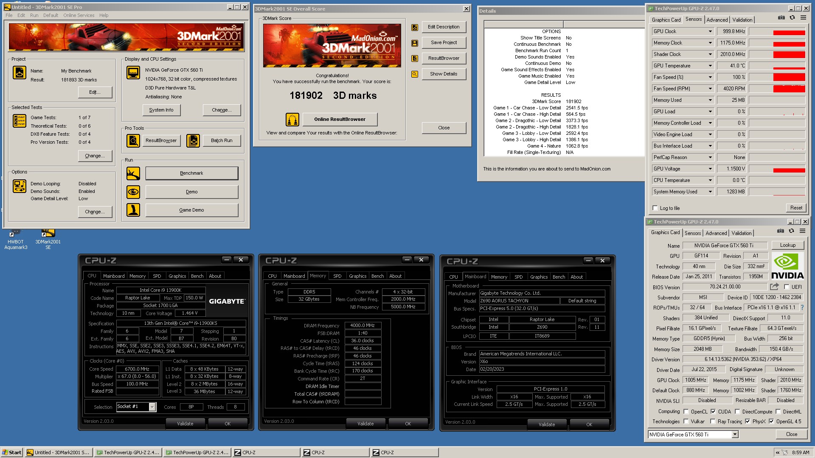815x458 pixels.
Task: Click the Bus Interface question mark icon
Action: tap(802, 307)
